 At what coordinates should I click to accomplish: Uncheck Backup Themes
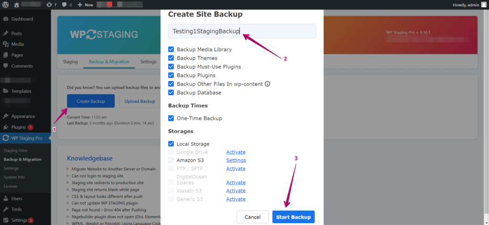[171, 58]
